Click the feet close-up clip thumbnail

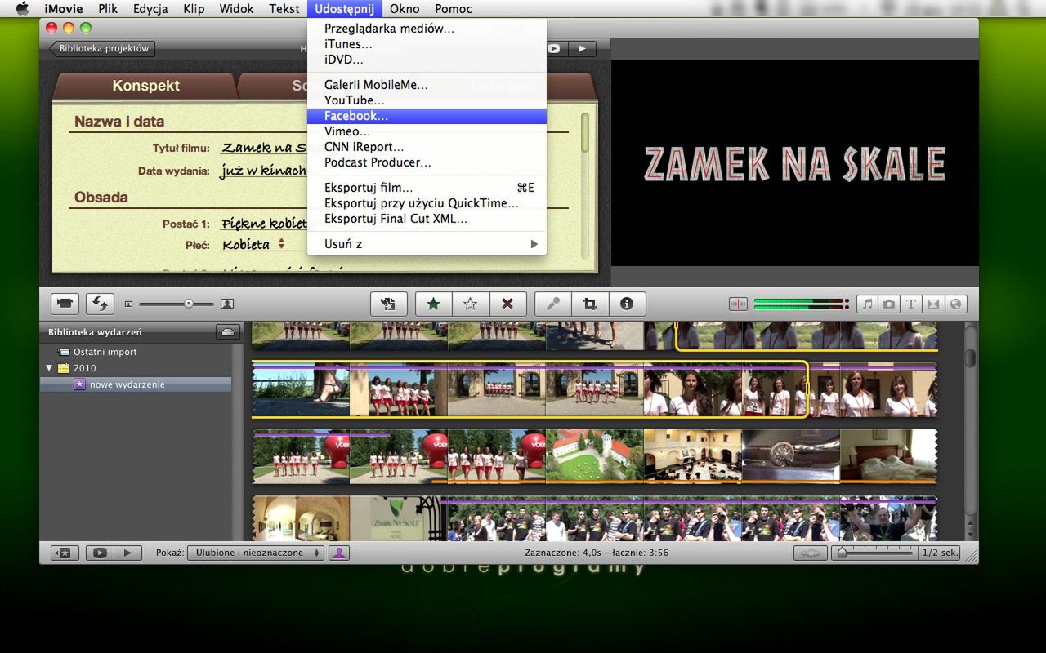point(301,391)
